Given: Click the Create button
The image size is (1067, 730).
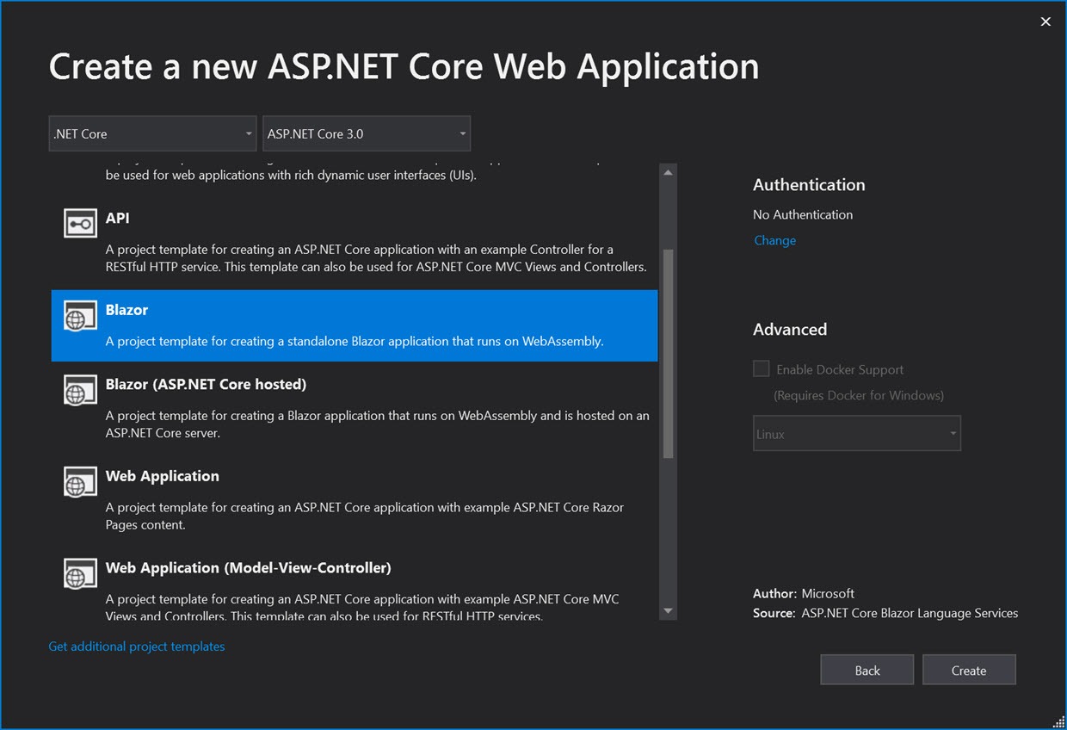Looking at the screenshot, I should [969, 671].
